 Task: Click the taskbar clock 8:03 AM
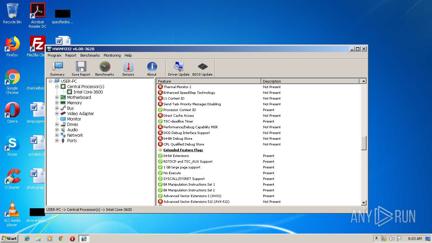pyautogui.click(x=415, y=239)
